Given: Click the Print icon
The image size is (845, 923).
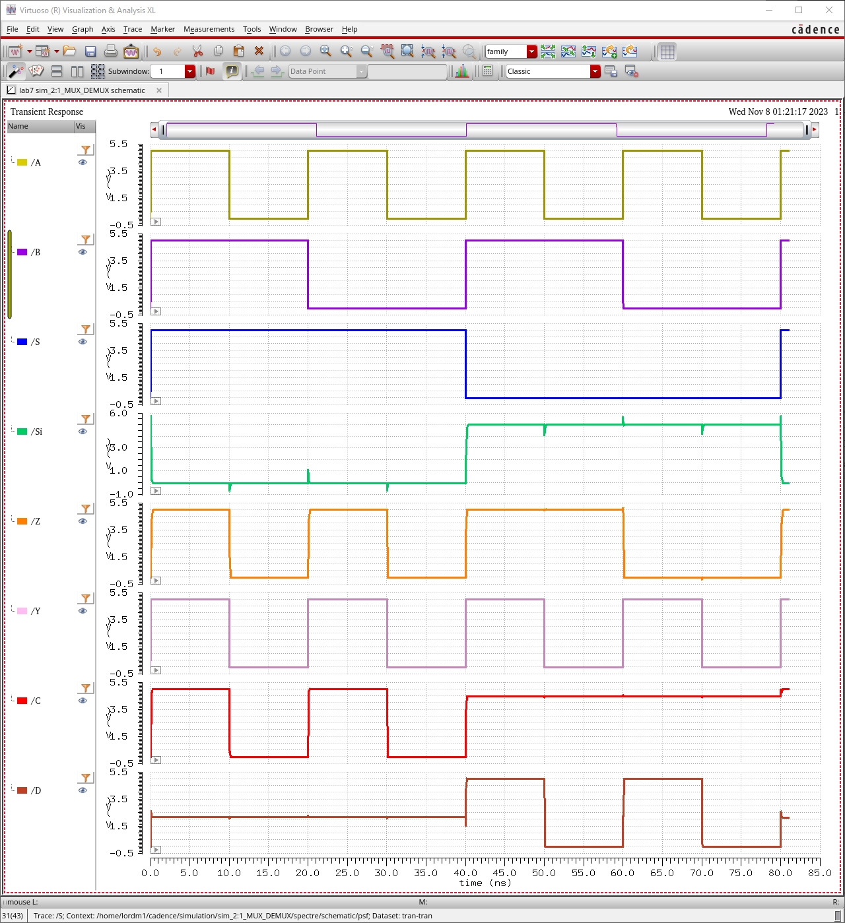Looking at the screenshot, I should click(111, 51).
